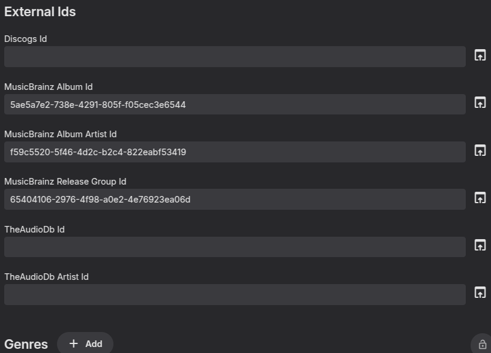Open the TheAudioDb Artist Id link icon

click(x=480, y=292)
